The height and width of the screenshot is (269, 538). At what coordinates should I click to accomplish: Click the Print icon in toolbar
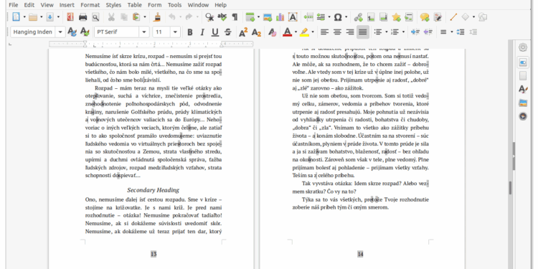pos(82,16)
